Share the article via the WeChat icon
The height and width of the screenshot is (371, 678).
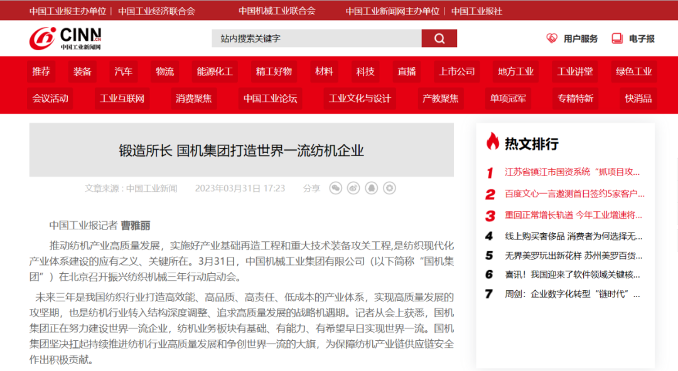click(335, 188)
